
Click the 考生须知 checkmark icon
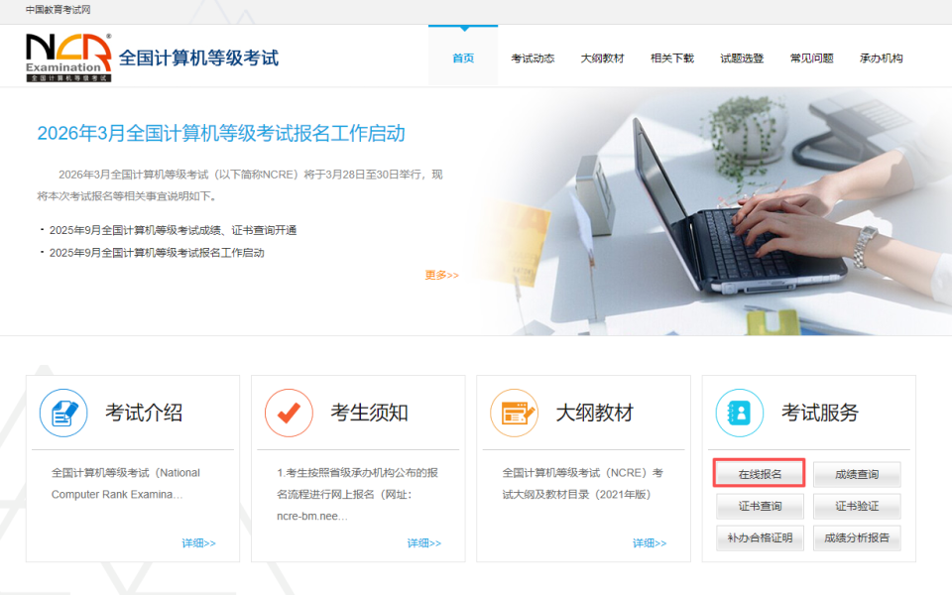click(x=289, y=413)
